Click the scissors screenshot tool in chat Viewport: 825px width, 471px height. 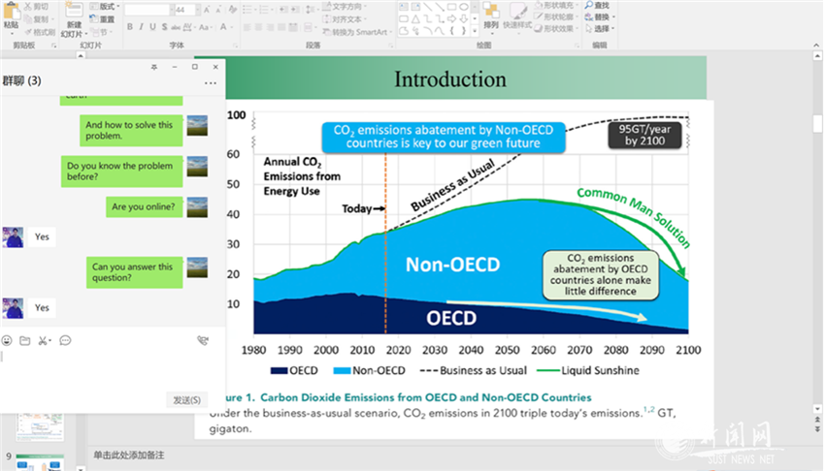coord(44,340)
